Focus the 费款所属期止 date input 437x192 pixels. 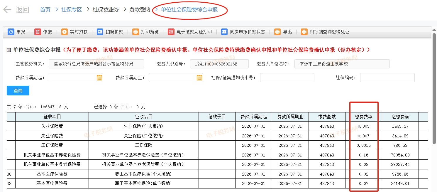tap(176, 78)
